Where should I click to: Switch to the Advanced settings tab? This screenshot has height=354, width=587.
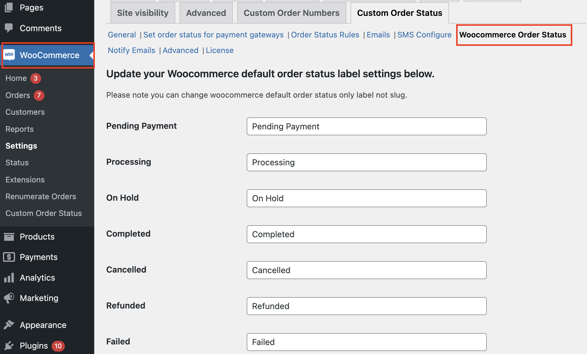206,13
